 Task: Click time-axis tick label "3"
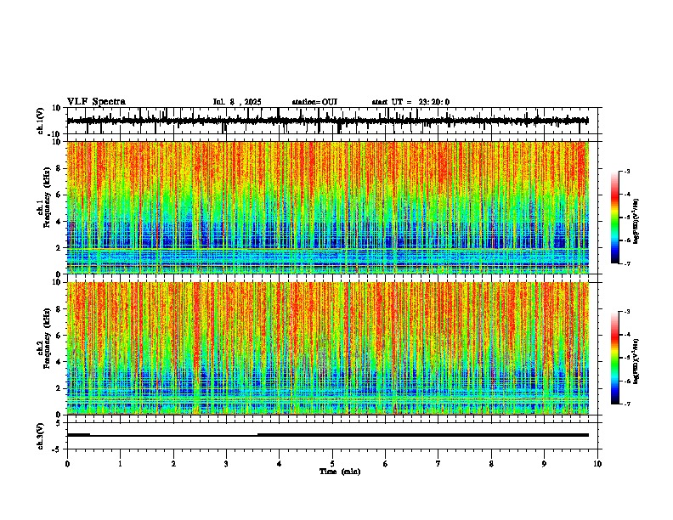[226, 464]
